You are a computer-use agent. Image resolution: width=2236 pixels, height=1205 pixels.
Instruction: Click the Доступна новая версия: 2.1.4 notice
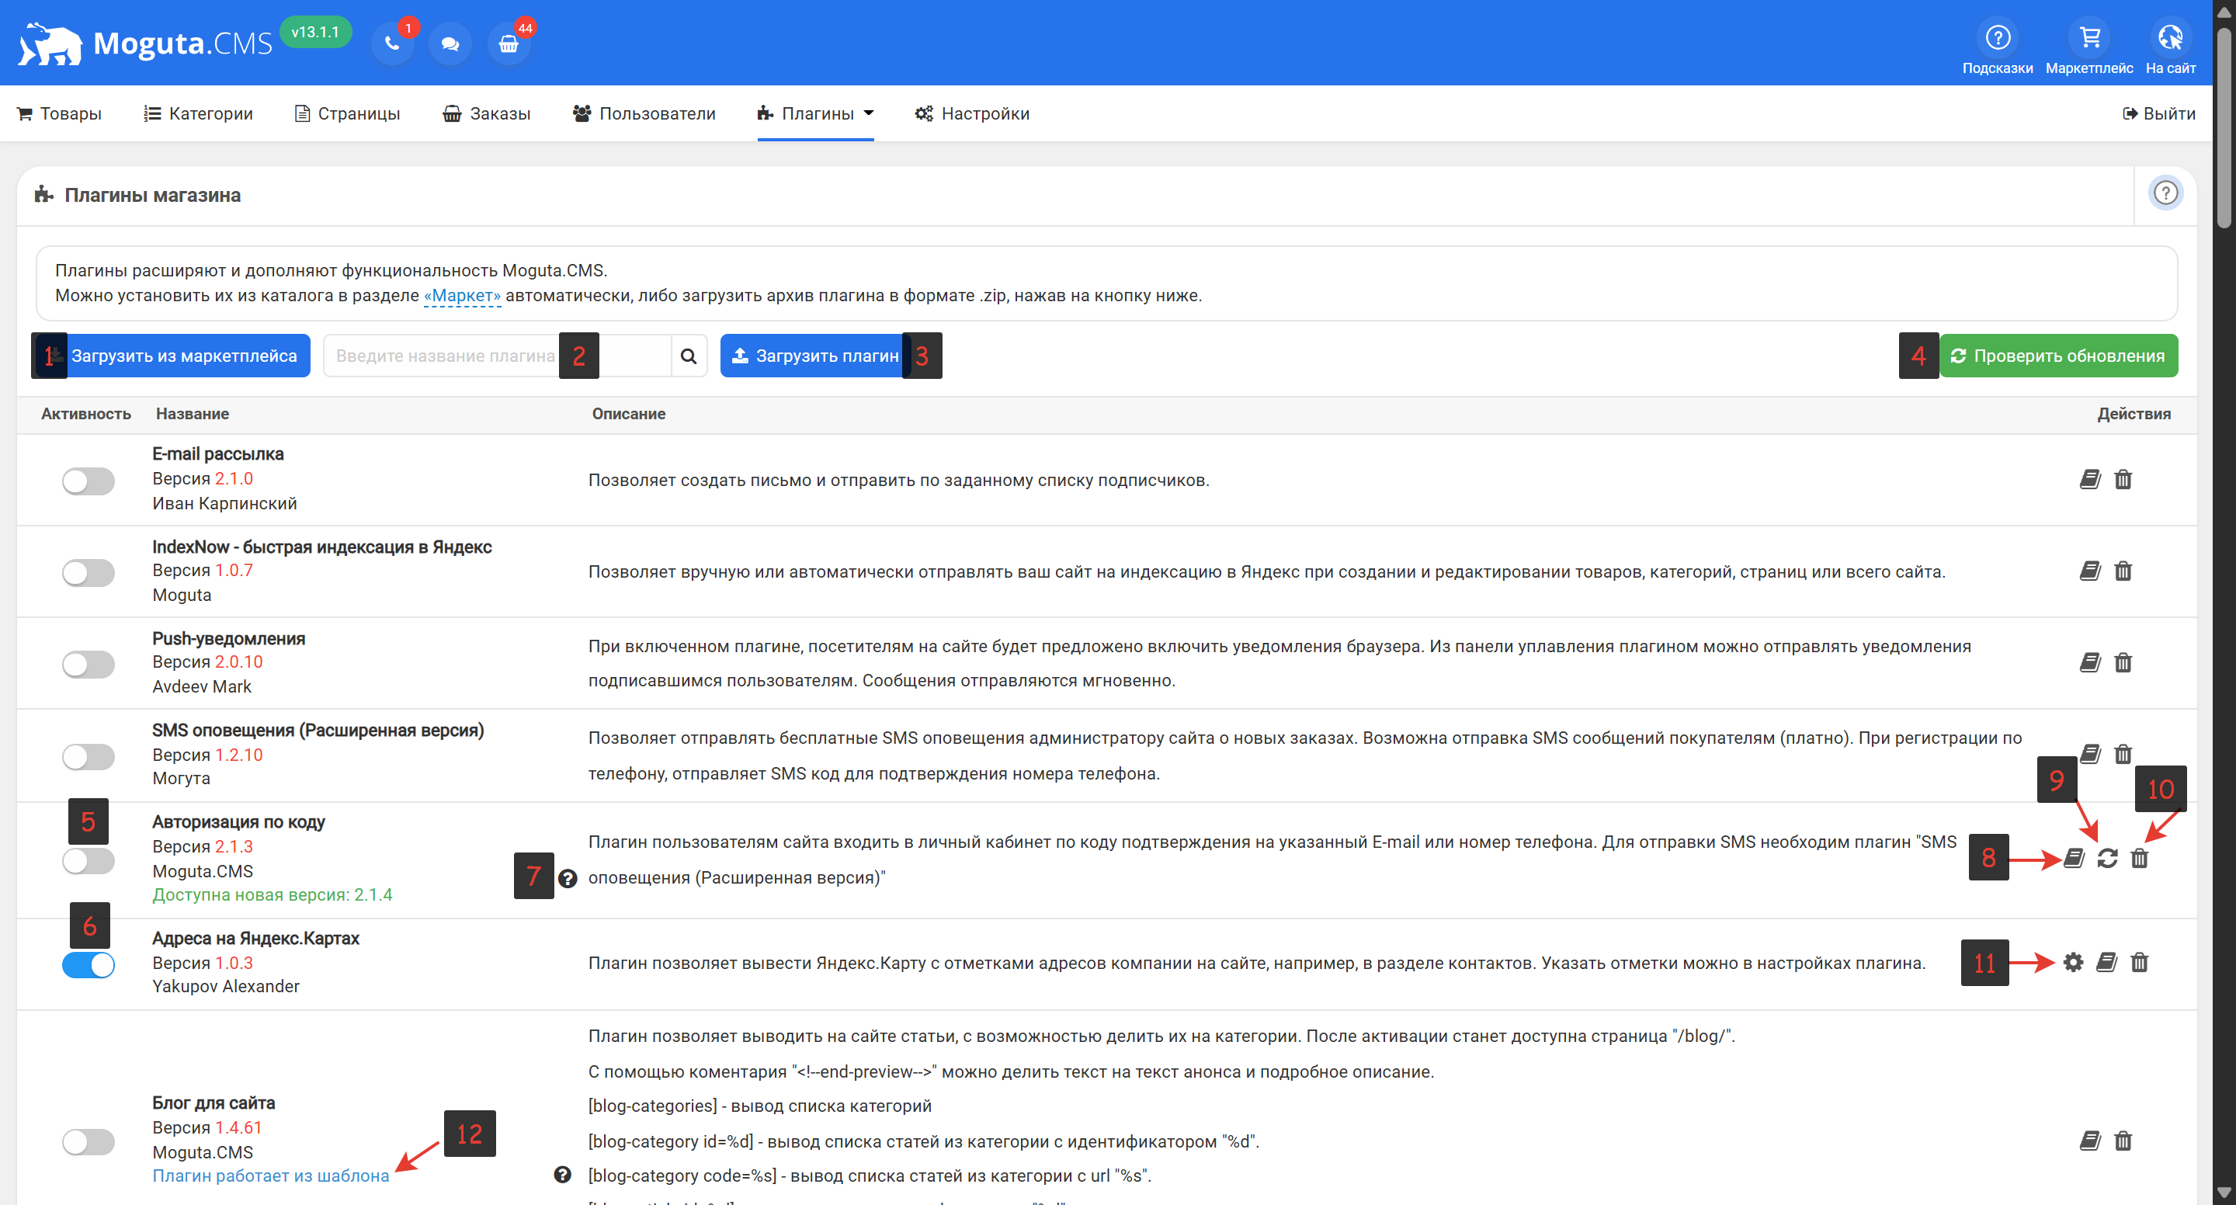point(273,894)
